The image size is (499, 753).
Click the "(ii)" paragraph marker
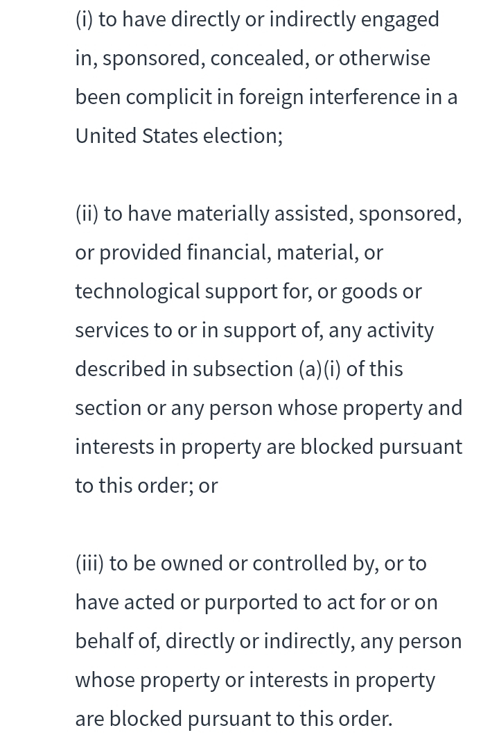click(87, 214)
